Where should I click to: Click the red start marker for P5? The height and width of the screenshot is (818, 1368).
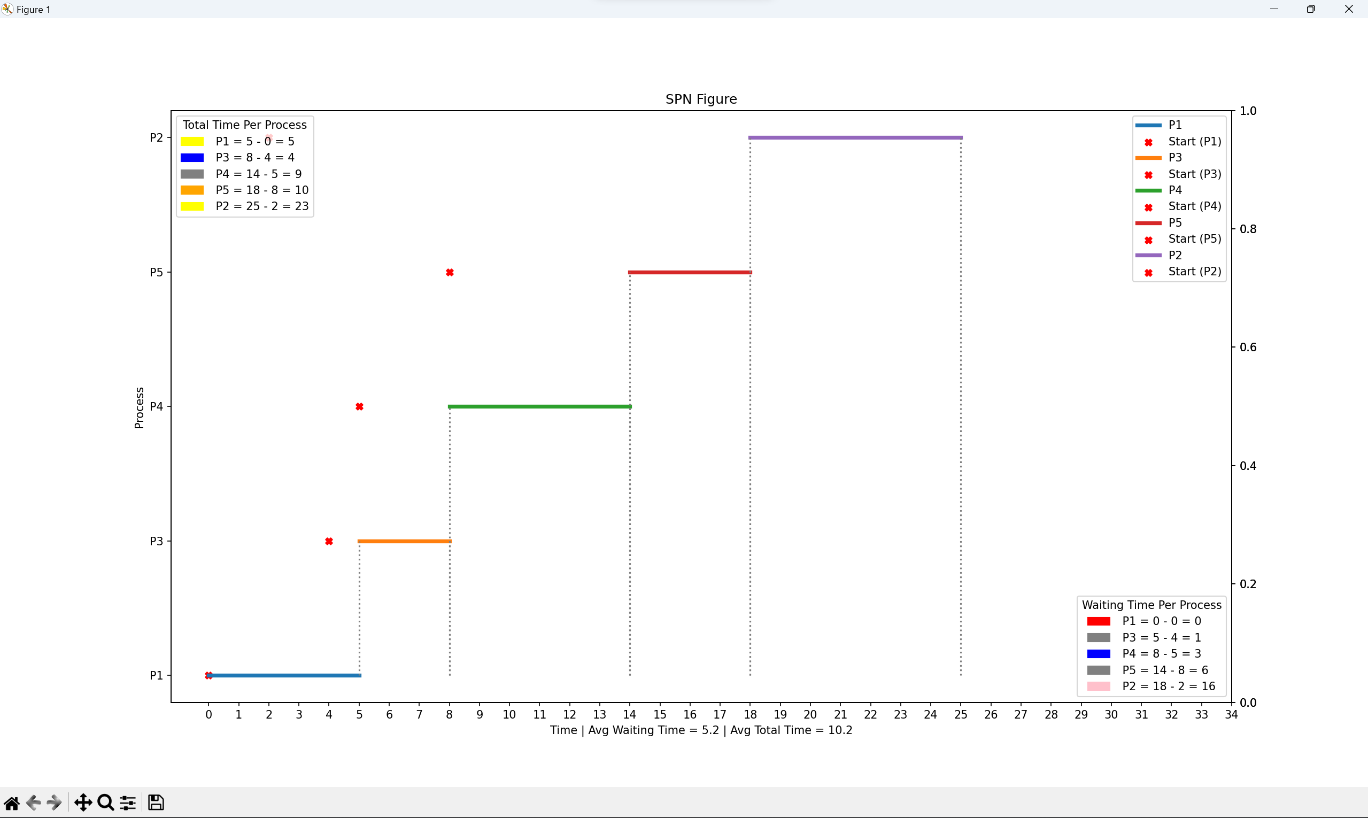[x=450, y=272]
